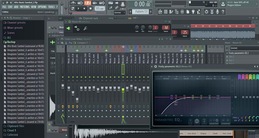This screenshot has width=259, height=138.
Task: Open the ADD menu
Action: [16, 7]
